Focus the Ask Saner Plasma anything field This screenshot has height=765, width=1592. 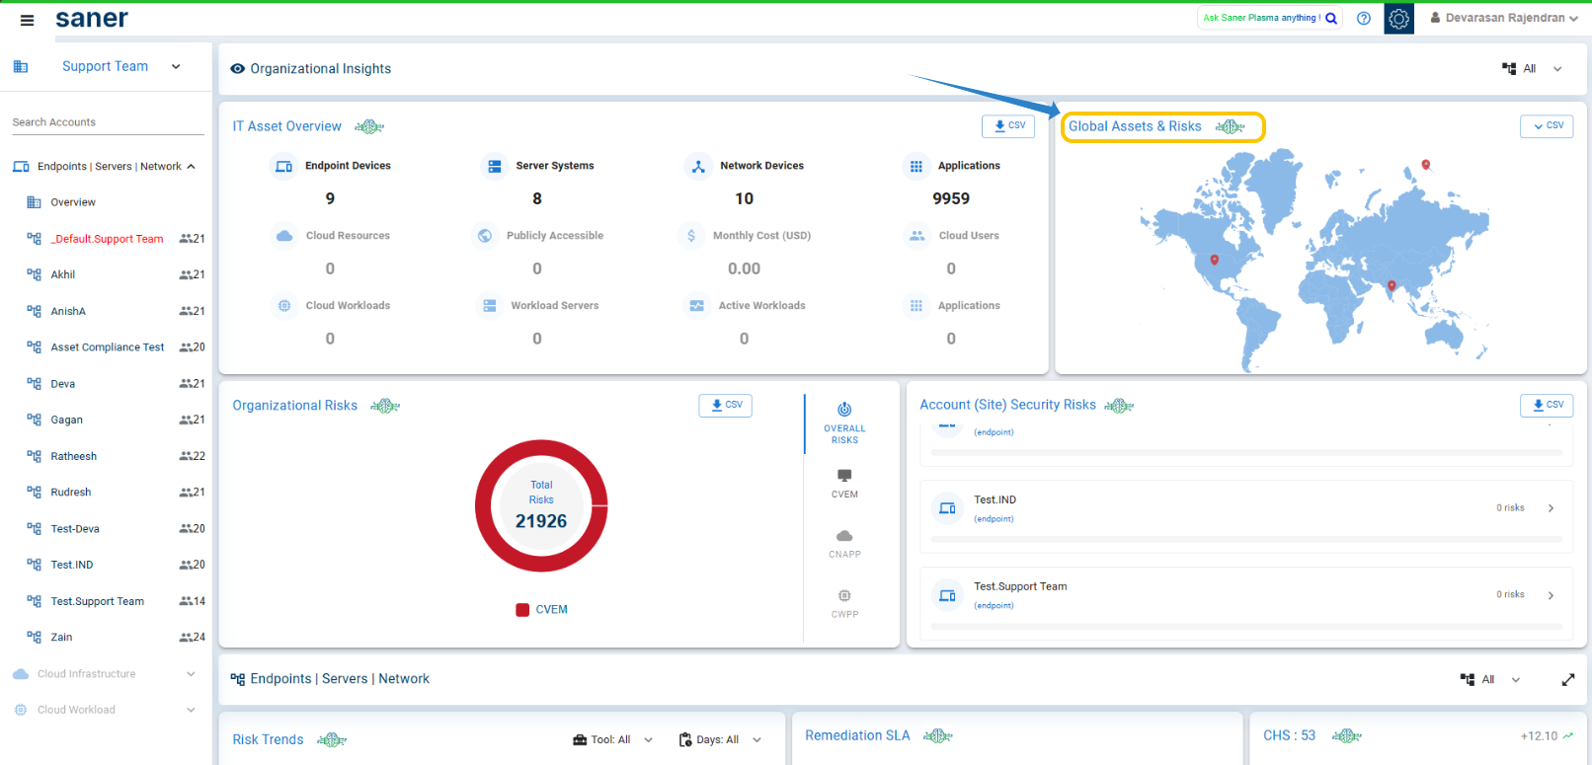tap(1261, 18)
